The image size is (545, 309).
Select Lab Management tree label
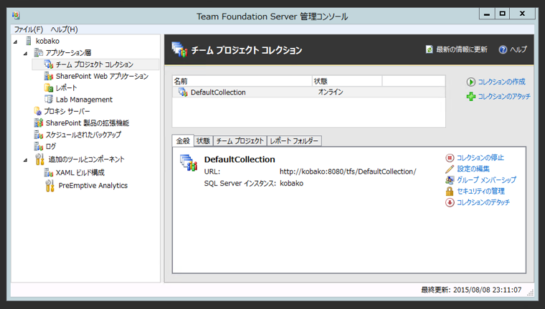pyautogui.click(x=84, y=99)
